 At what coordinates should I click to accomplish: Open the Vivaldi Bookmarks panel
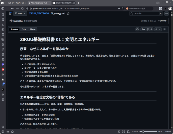[3, 14]
